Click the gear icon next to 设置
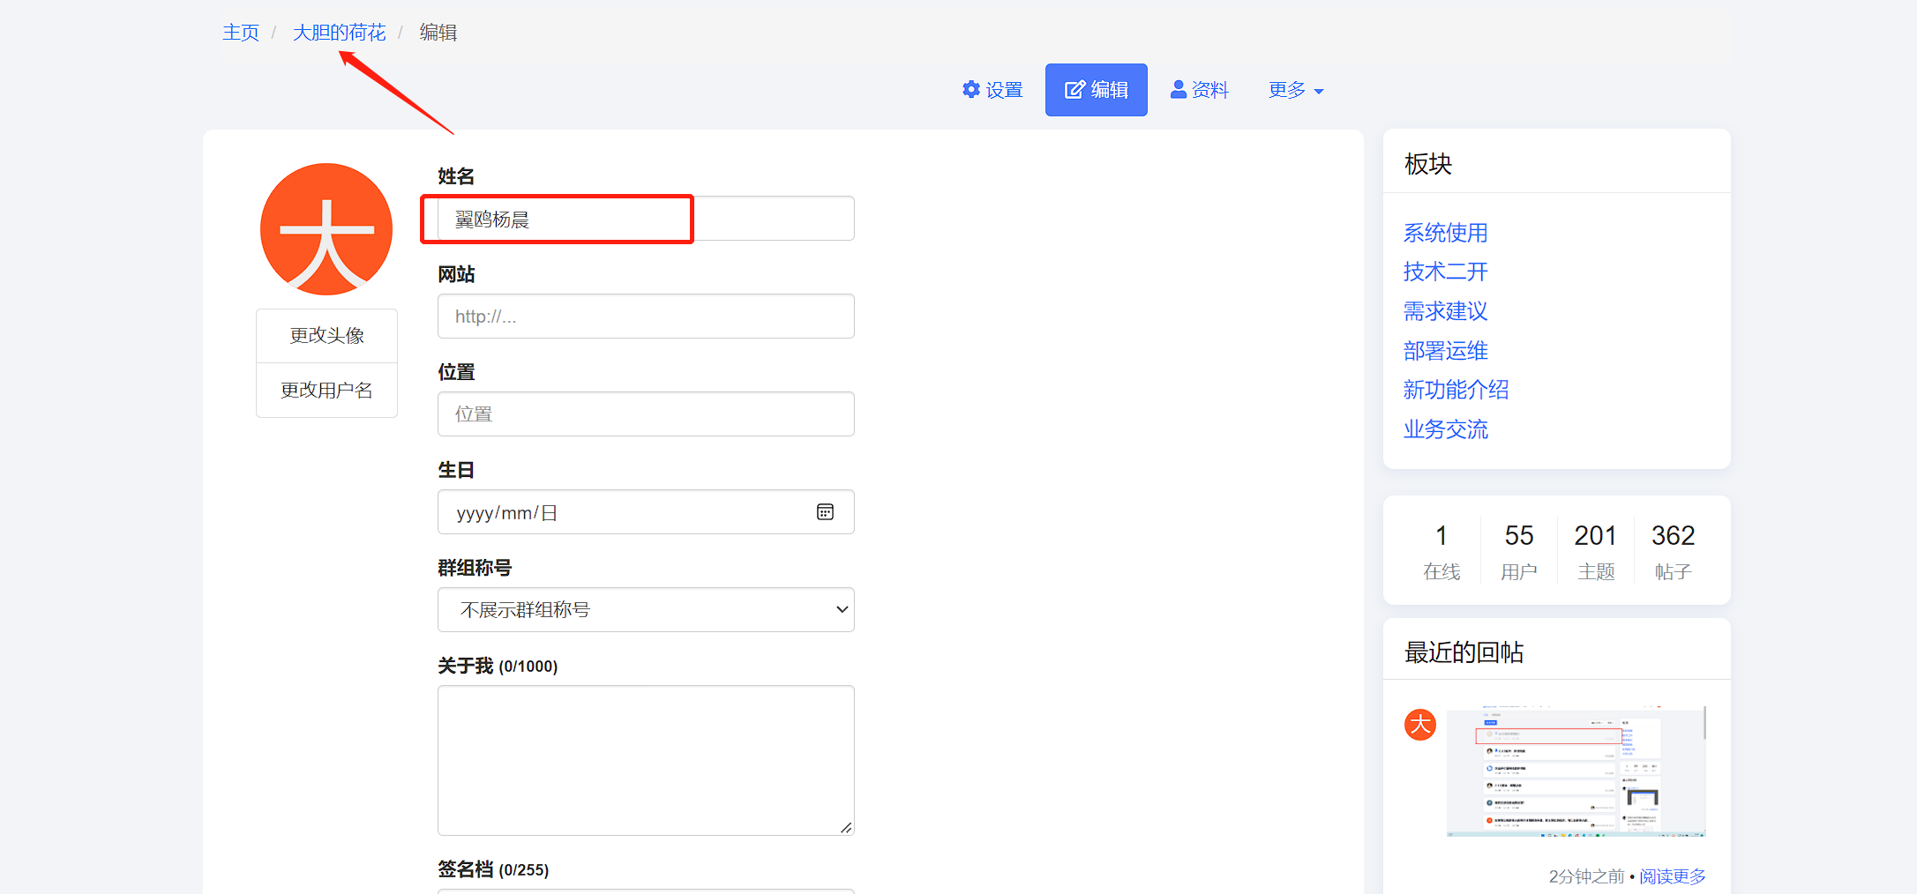 (971, 89)
